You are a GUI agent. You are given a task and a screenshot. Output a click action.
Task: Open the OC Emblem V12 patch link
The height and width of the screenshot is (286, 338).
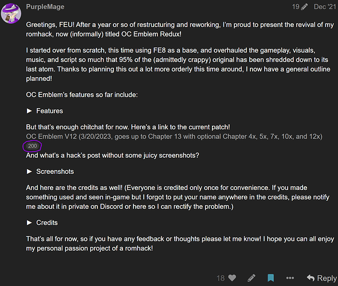coord(174,137)
